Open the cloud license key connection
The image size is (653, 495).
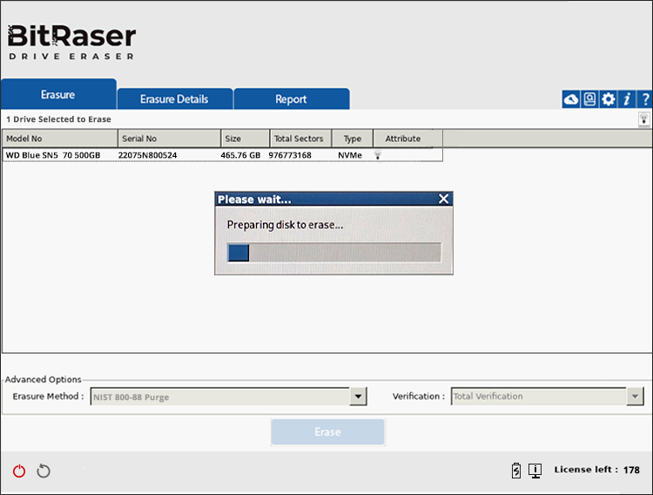(x=571, y=99)
